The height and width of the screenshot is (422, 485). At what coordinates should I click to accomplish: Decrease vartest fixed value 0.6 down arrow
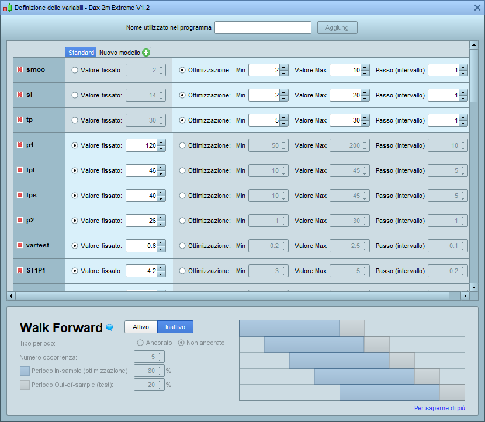coord(161,249)
